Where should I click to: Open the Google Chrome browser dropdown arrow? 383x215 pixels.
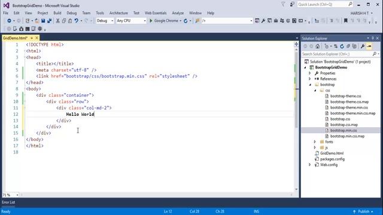[180, 21]
